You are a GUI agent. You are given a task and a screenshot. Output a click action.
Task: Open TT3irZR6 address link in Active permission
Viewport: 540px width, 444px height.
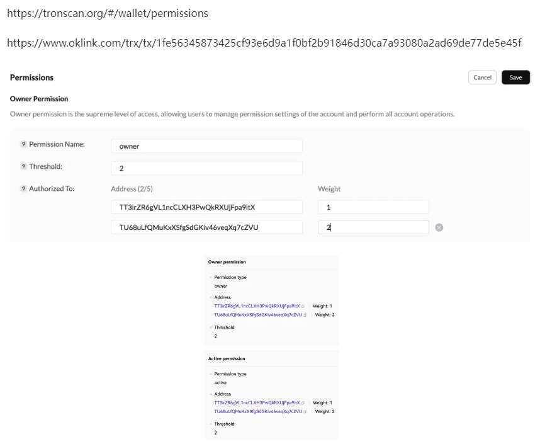[257, 403]
